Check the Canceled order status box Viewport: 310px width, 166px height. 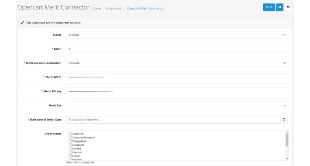click(x=70, y=133)
